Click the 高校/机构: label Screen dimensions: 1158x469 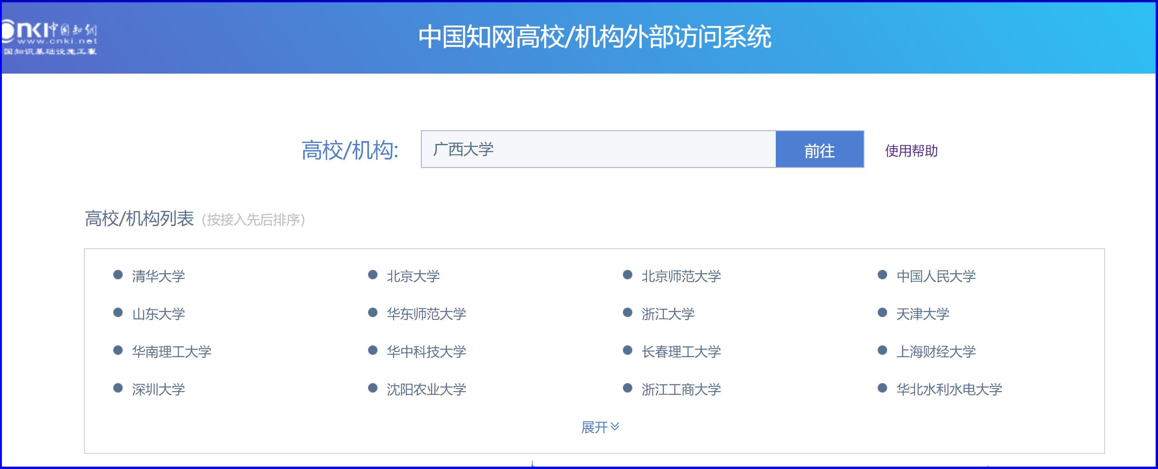pyautogui.click(x=350, y=150)
